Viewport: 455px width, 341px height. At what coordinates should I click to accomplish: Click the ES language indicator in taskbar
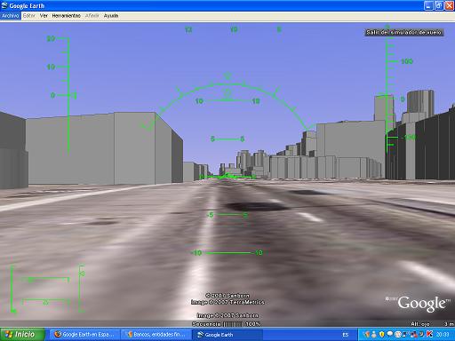pos(346,335)
